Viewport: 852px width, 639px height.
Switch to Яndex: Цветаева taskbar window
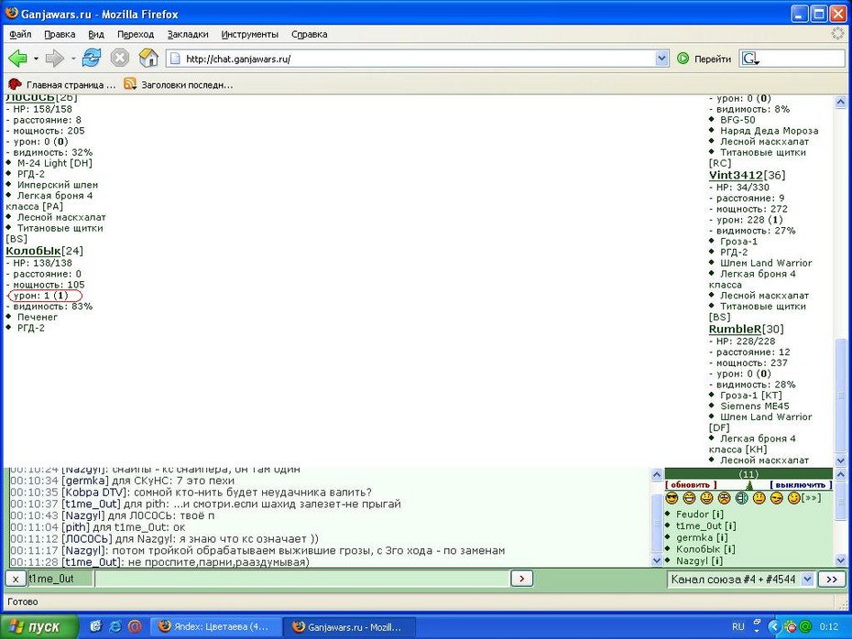[214, 627]
